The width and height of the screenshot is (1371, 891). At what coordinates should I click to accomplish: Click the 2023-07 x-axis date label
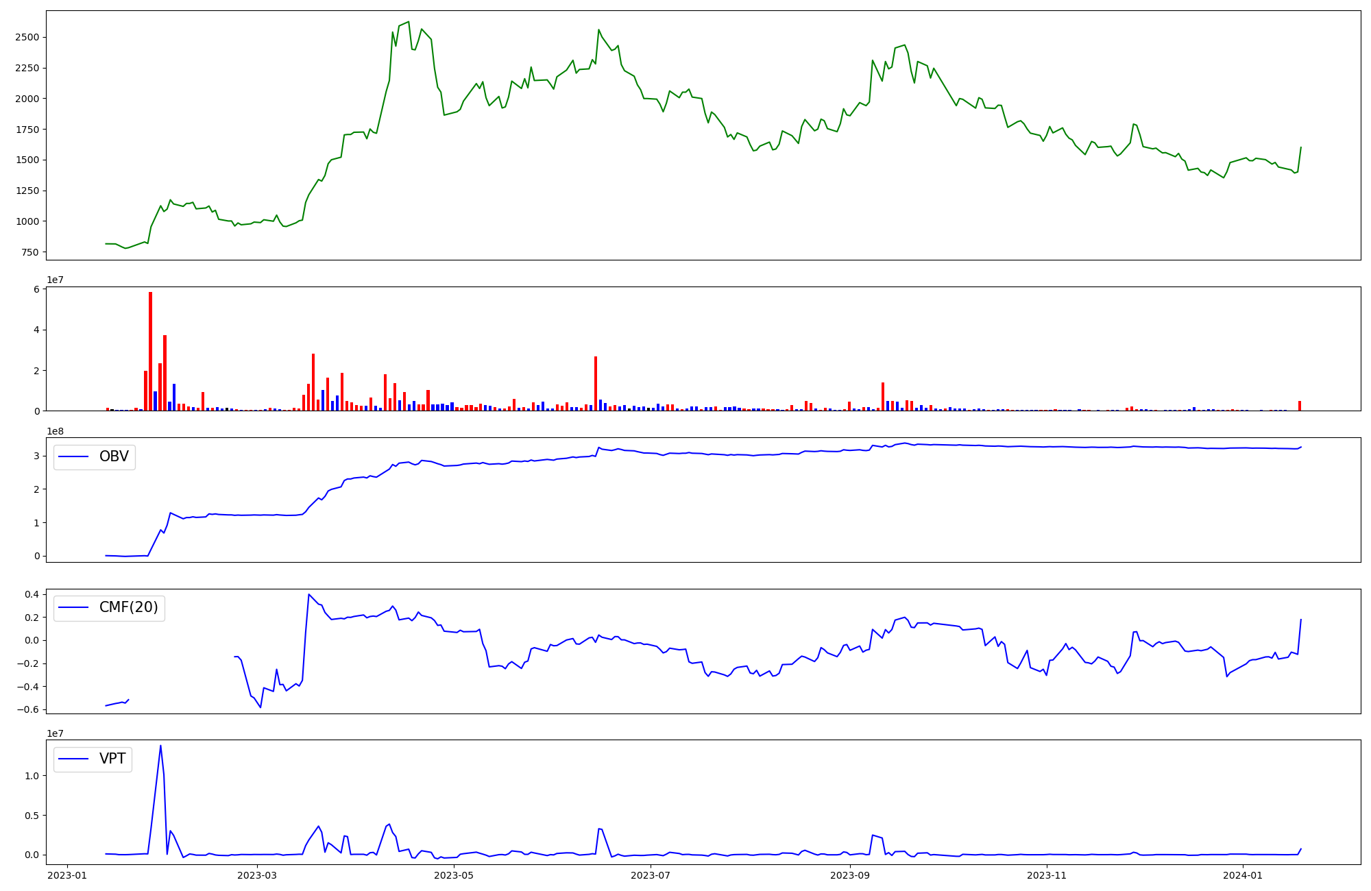[651, 875]
